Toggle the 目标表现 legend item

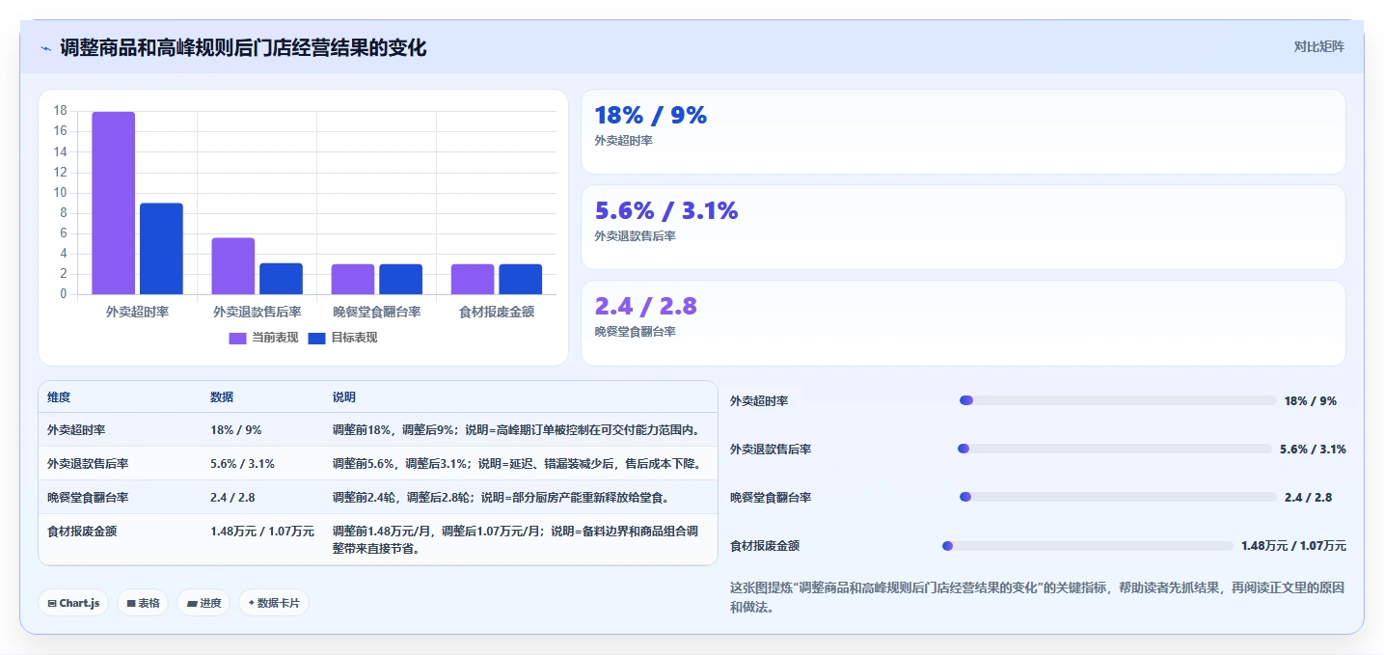(342, 338)
